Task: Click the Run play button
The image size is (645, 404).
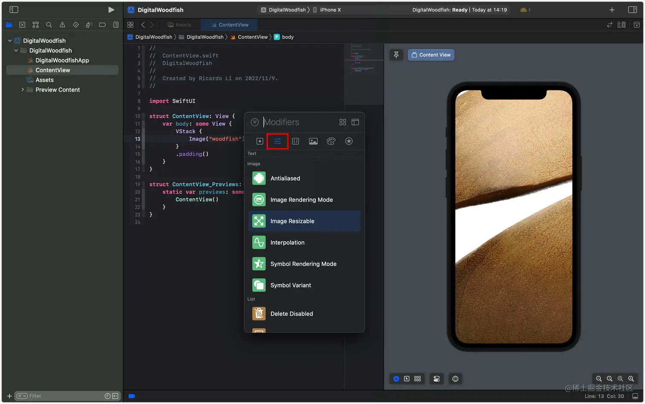Action: click(x=111, y=10)
